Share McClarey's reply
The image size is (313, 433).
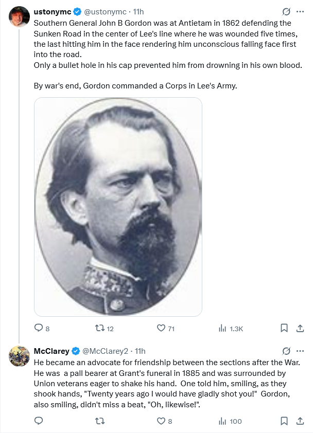tap(300, 421)
